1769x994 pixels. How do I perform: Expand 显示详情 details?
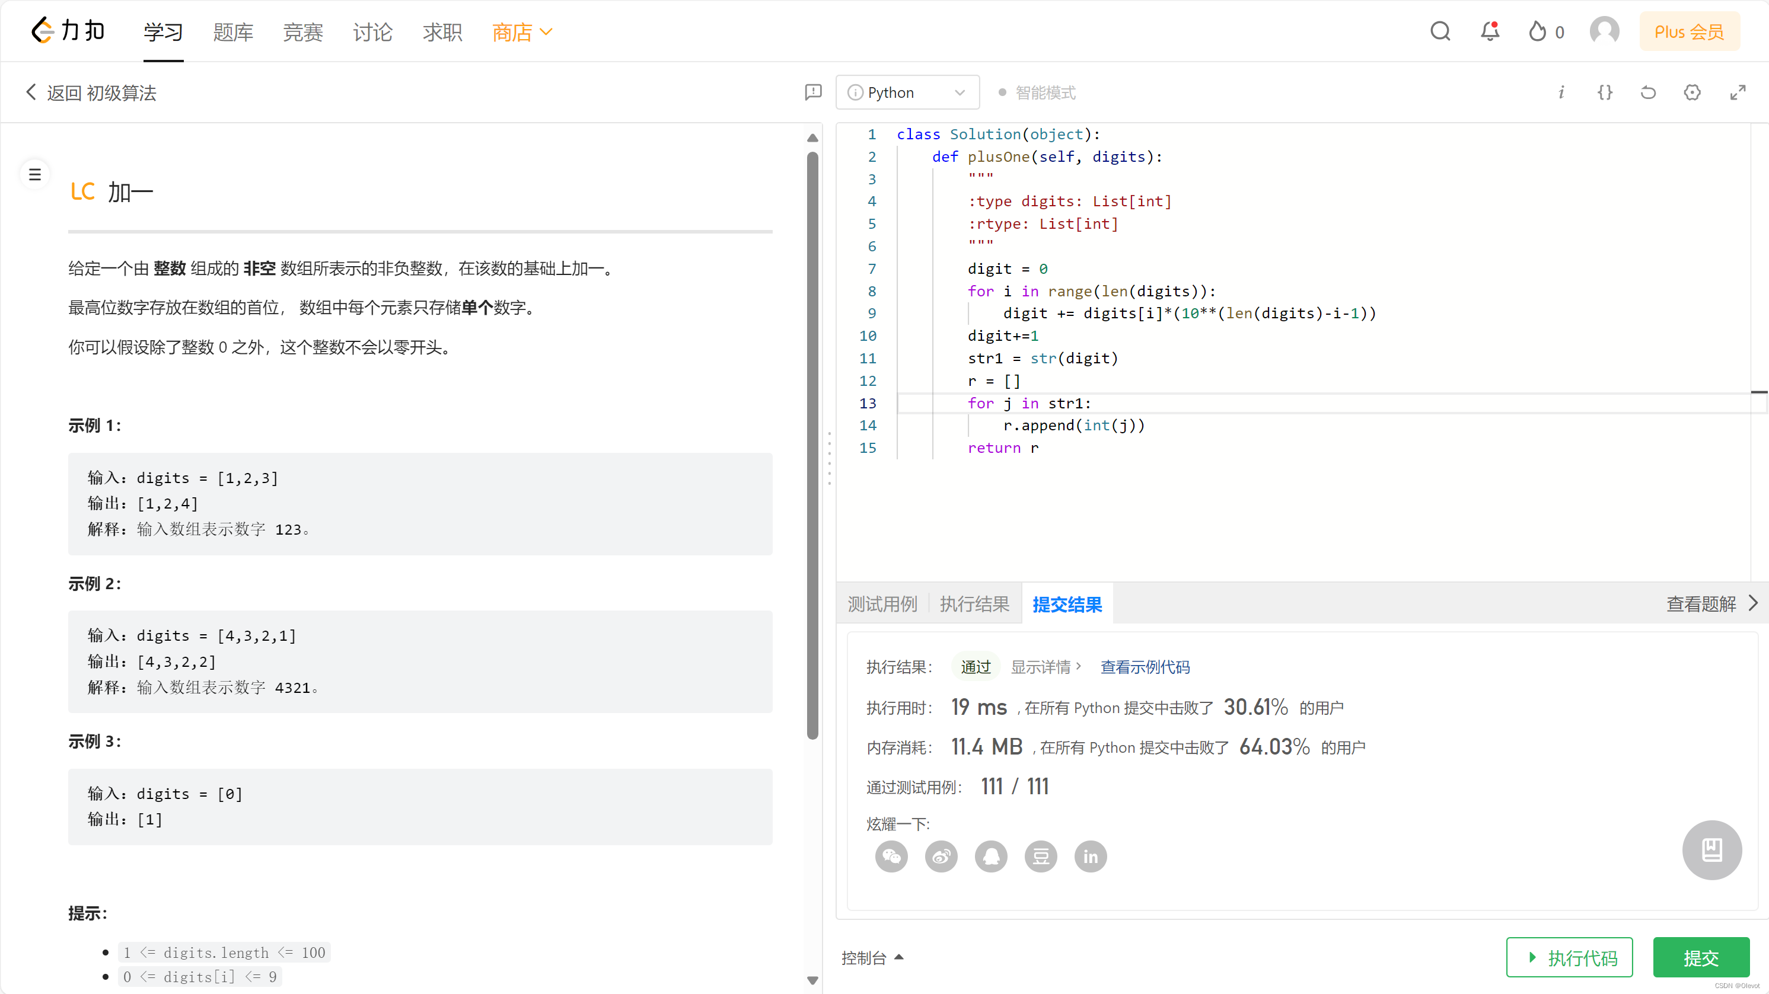tap(1046, 667)
